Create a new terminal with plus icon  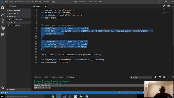tap(155, 77)
